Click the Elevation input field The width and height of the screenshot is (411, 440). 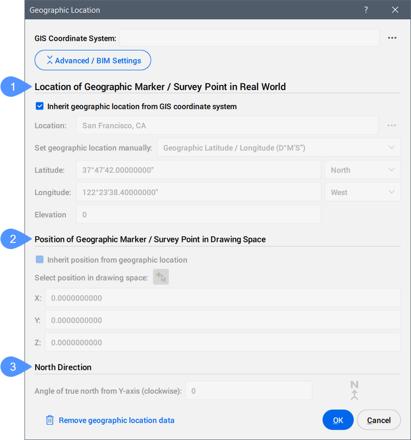[x=198, y=215]
